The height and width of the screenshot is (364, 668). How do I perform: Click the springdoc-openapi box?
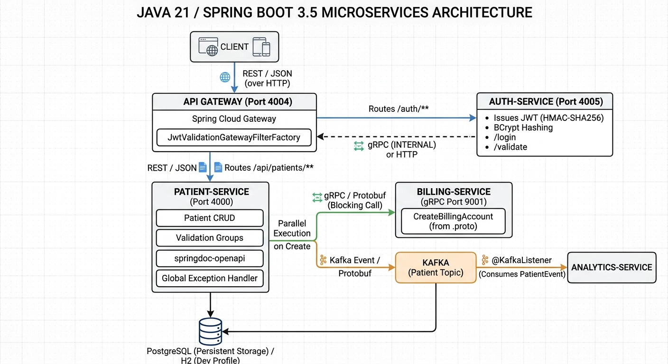pos(210,258)
